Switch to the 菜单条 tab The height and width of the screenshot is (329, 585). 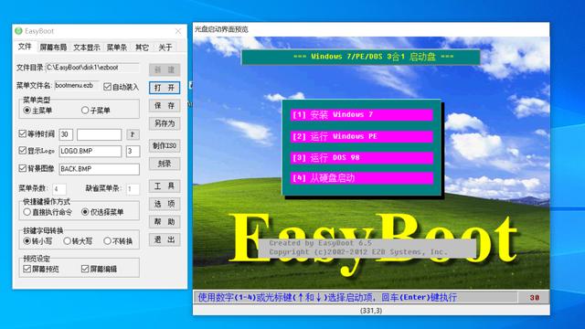point(117,48)
